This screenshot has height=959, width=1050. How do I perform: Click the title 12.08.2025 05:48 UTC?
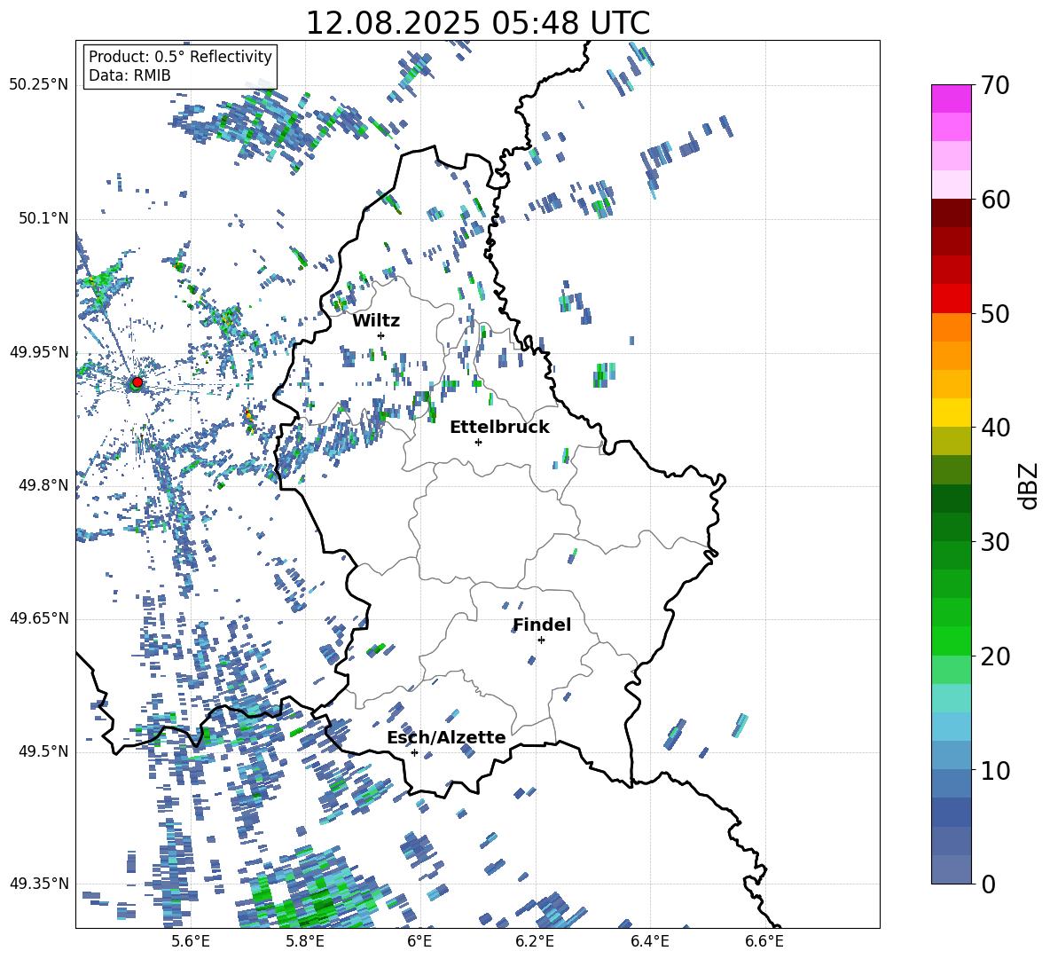coord(477,23)
